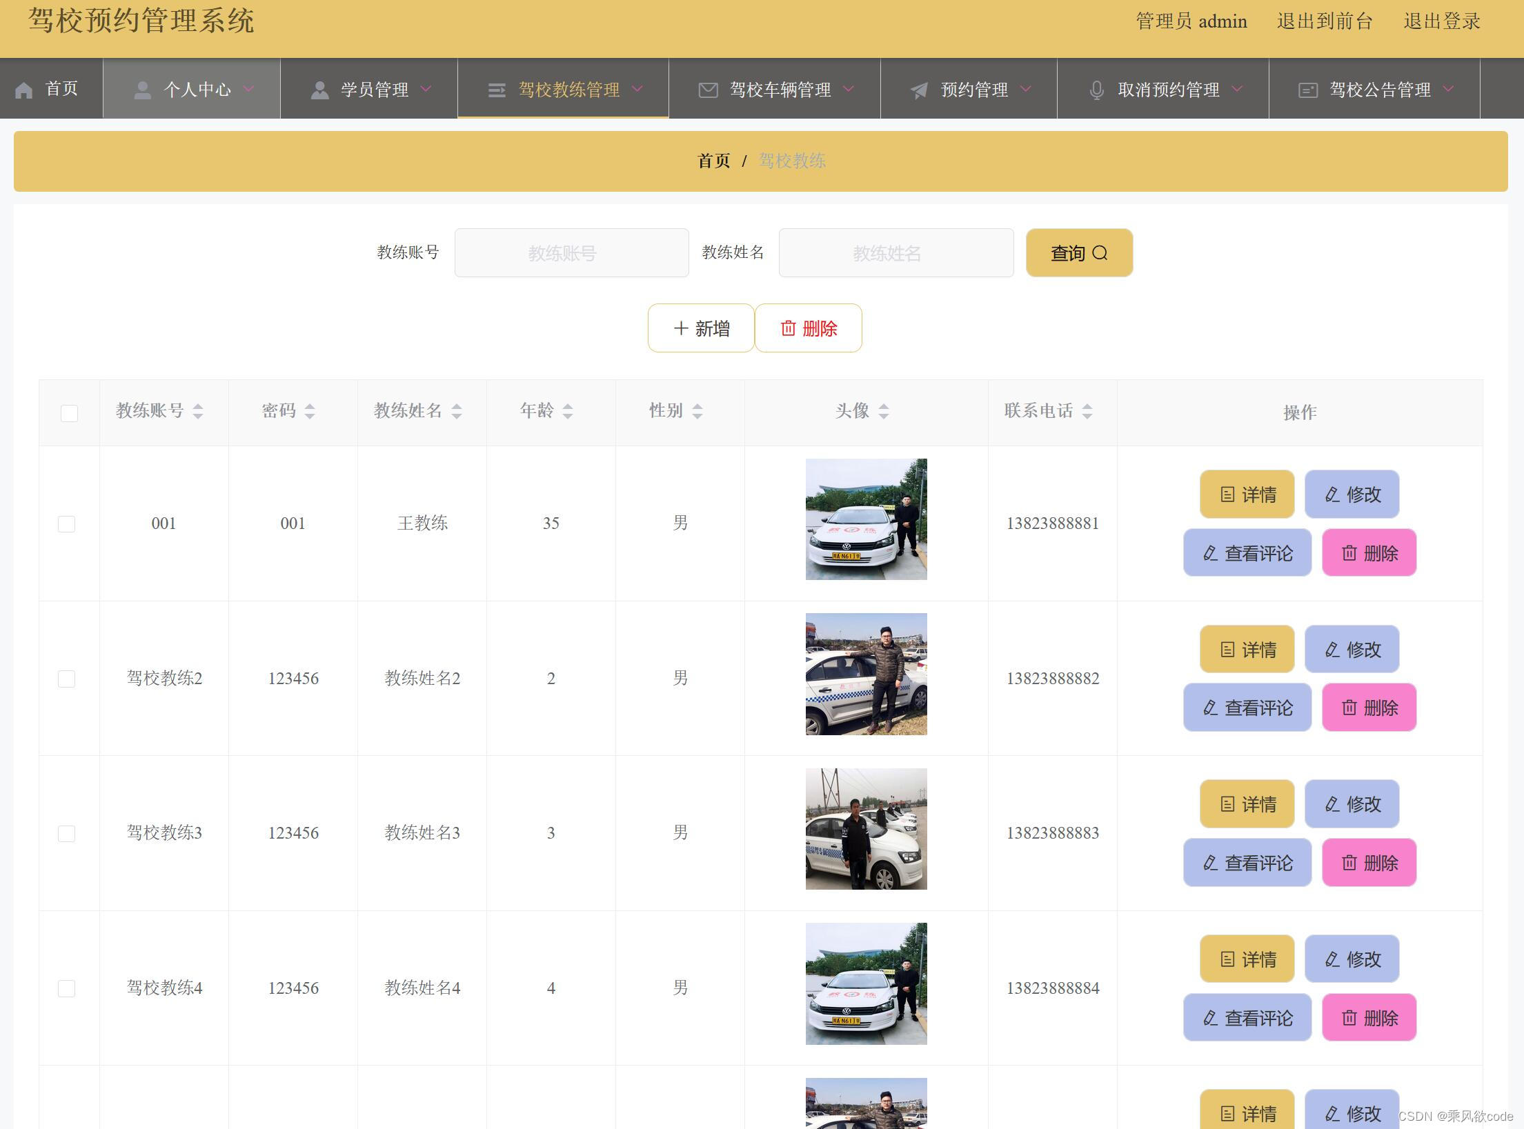Tick the checkbox for coach 001 row
The height and width of the screenshot is (1129, 1524).
[67, 524]
